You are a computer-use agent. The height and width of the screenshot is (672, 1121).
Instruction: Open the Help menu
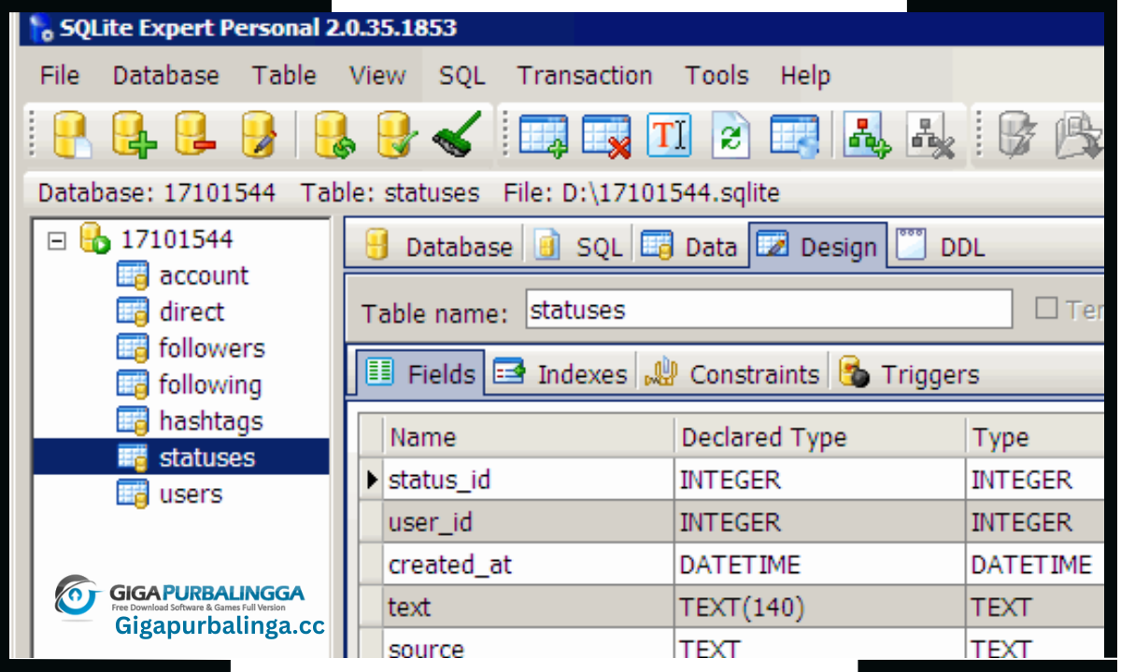pos(805,76)
